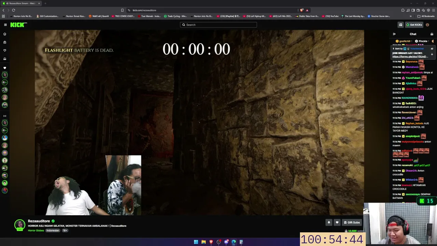Open Brave browser from taskbar
This screenshot has width=437, height=246.
(211, 242)
